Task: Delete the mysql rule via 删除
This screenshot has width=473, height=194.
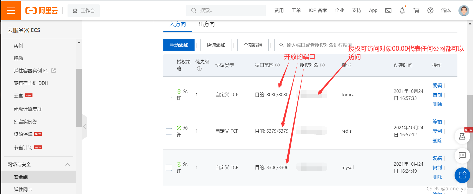Action: (x=437, y=177)
